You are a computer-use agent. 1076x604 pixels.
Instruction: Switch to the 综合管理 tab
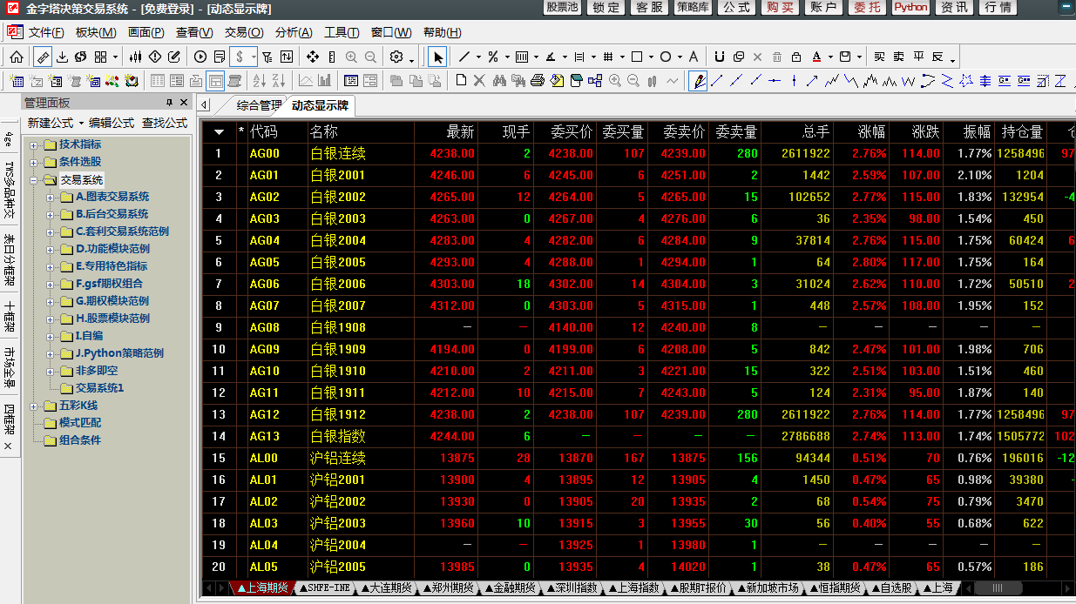[260, 105]
